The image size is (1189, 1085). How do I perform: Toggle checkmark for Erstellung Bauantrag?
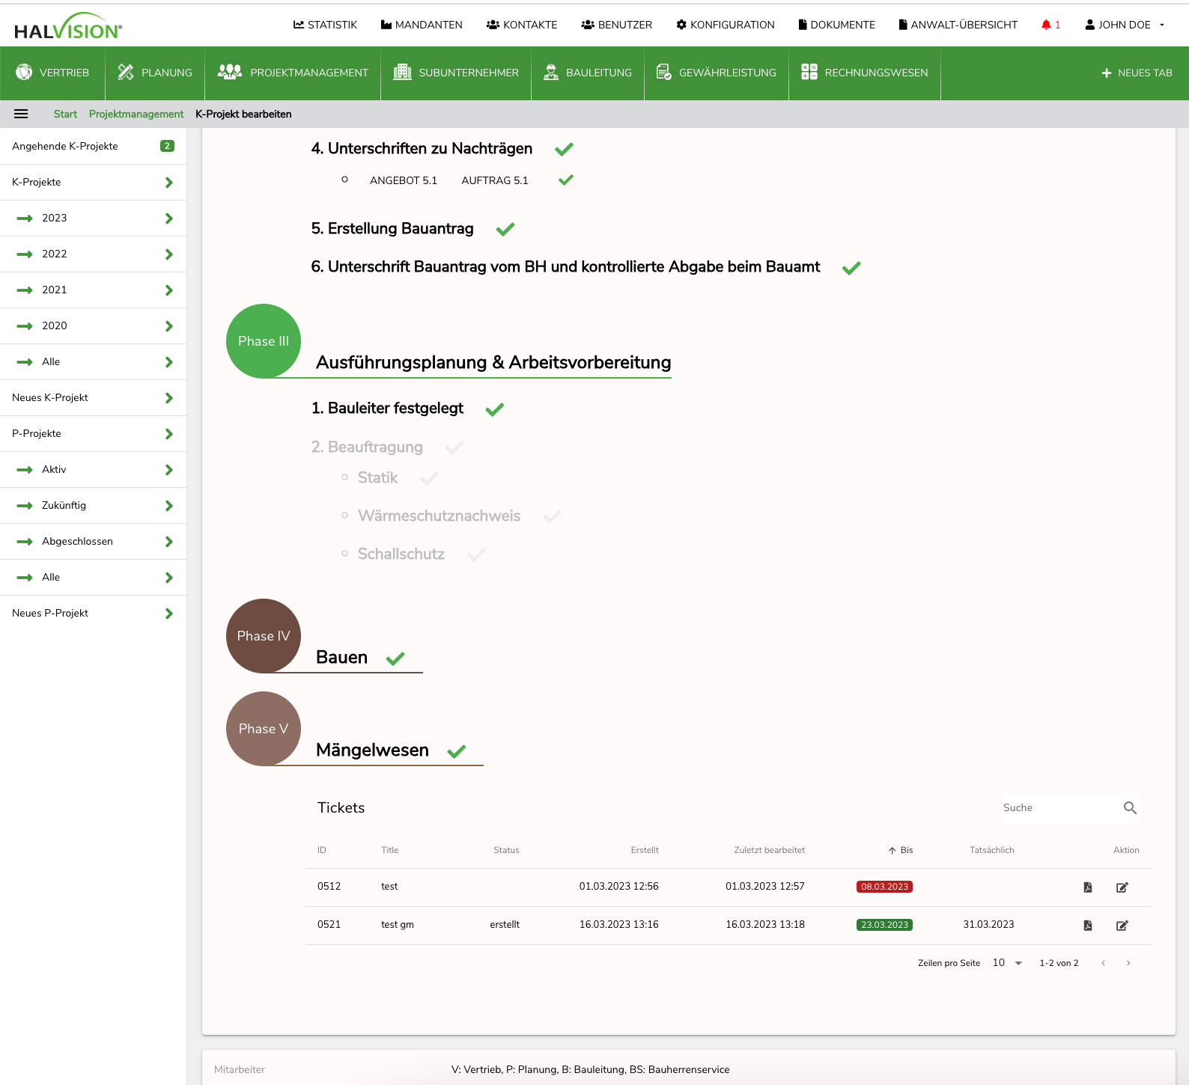pos(505,229)
